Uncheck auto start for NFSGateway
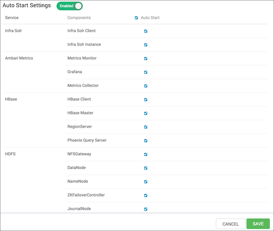This screenshot has width=274, height=231. [146, 154]
